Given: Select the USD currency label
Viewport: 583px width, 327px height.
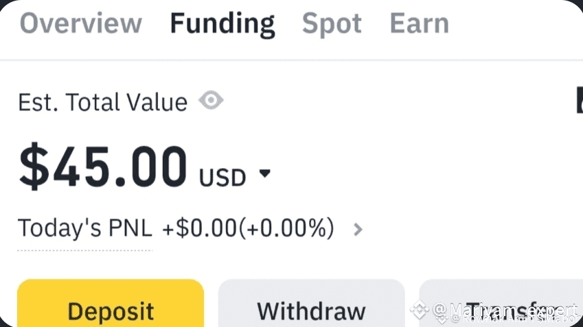Looking at the screenshot, I should (x=222, y=178).
